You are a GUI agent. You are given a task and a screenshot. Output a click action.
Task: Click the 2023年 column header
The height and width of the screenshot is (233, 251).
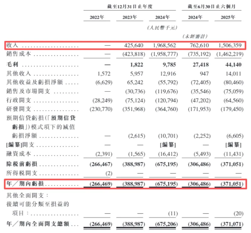(129, 17)
